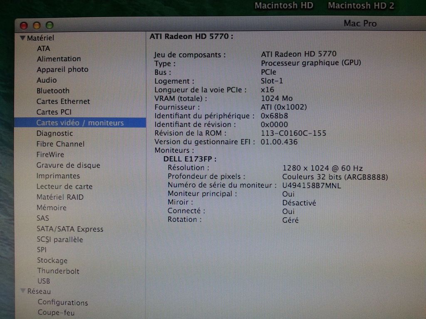Open the SAS category
426x319 pixels.
[x=43, y=218]
